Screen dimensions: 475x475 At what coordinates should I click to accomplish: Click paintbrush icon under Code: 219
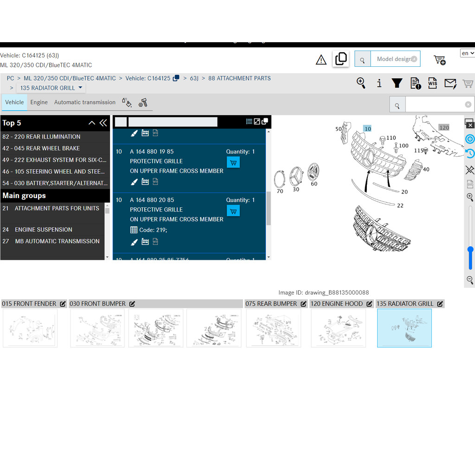(134, 242)
